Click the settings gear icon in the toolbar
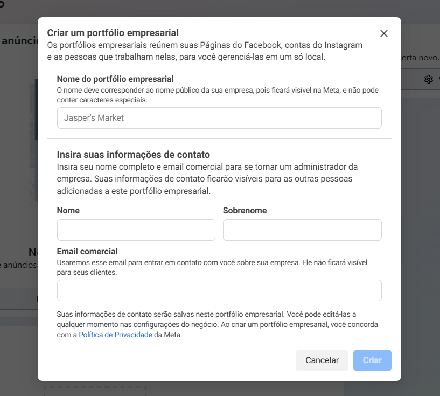Screen dimensions: 440x396 [x=428, y=79]
